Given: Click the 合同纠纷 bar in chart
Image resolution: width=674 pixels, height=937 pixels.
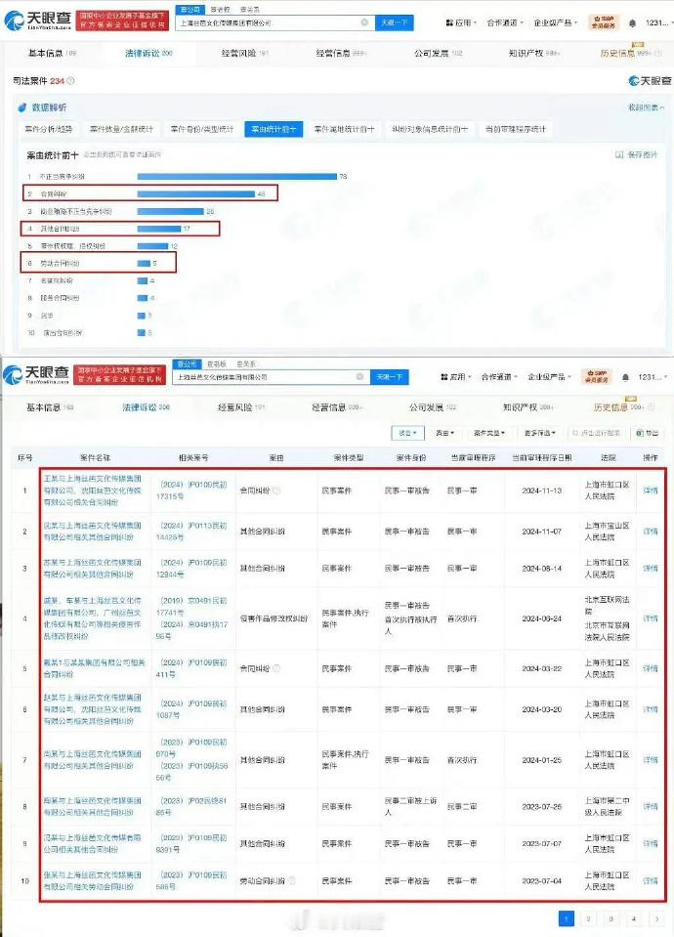Looking at the screenshot, I should click(x=196, y=193).
